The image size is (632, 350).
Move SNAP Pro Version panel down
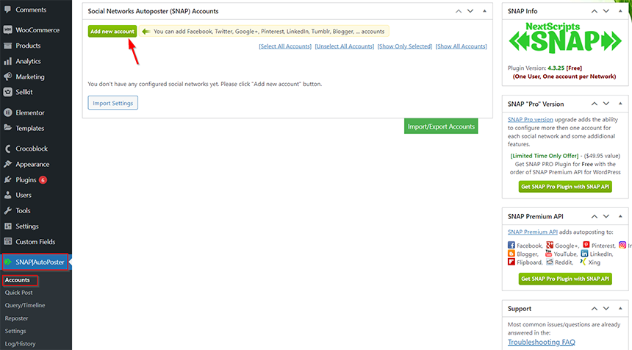click(x=606, y=104)
